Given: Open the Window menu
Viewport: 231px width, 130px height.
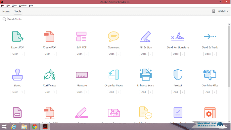Looking at the screenshot, I should [23, 6].
